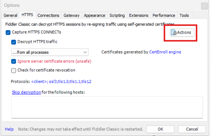Image resolution: width=211 pixels, height=136 pixels.
Task: Click the Actions button certificate icon
Action: pyautogui.click(x=174, y=33)
